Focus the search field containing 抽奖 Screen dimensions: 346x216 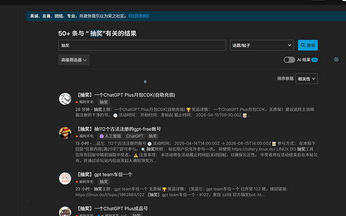[142, 45]
